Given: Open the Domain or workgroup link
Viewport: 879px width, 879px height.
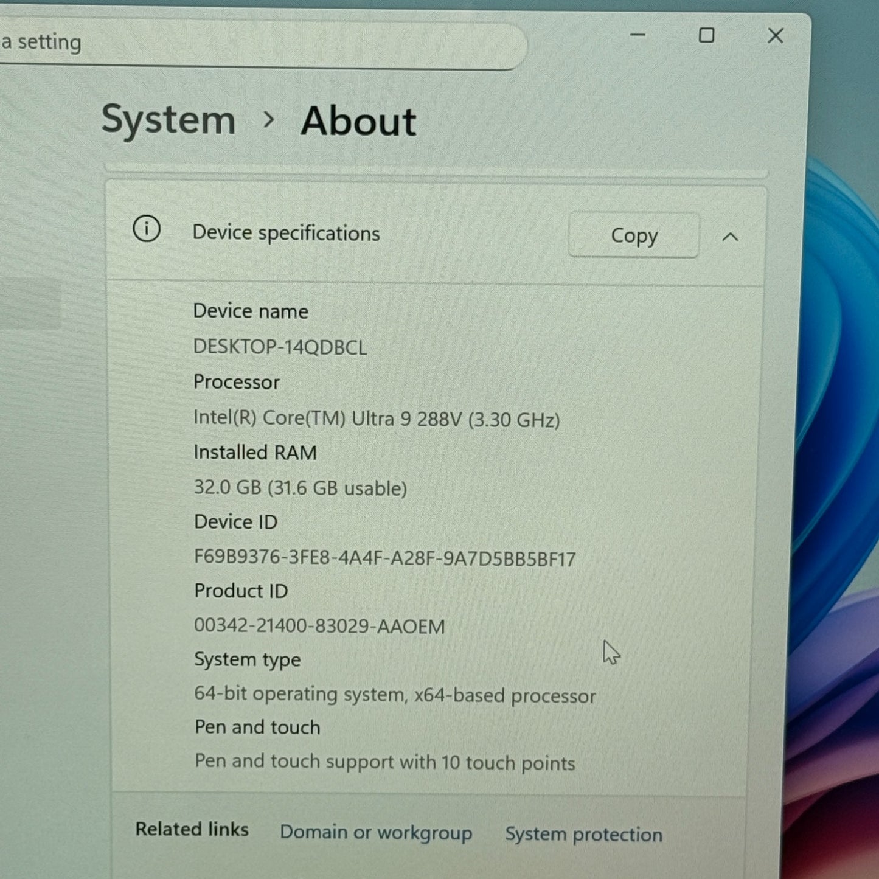Looking at the screenshot, I should tap(375, 832).
